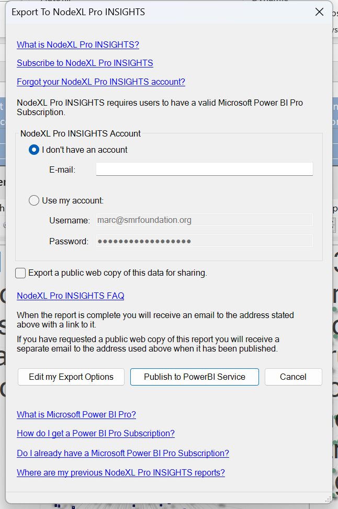
Task: Click the Username field
Action: pyautogui.click(x=204, y=220)
